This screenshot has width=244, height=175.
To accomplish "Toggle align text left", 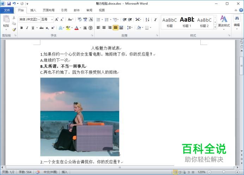I will tap(98, 28).
